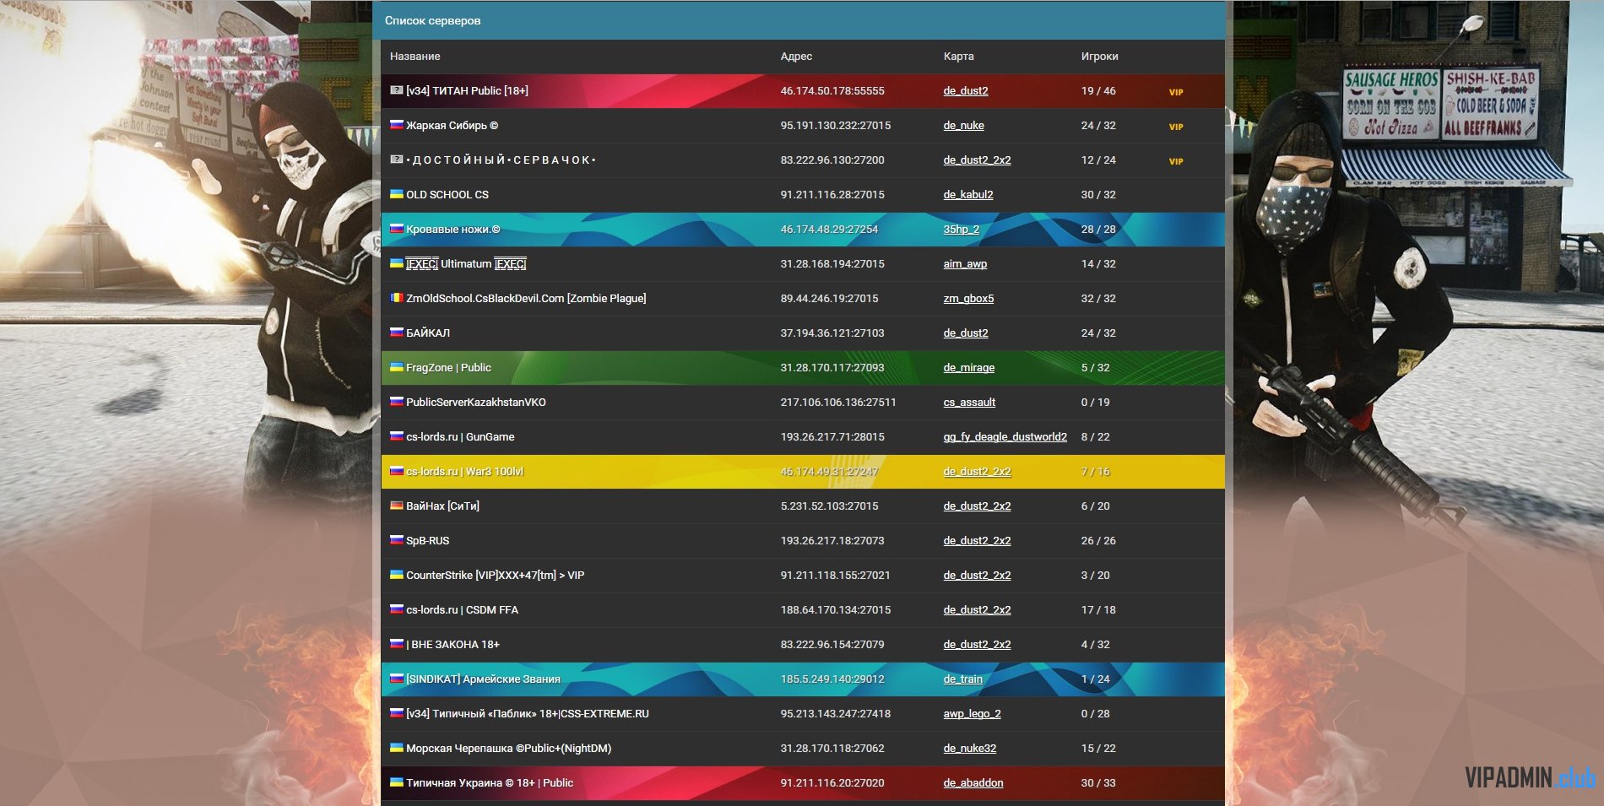This screenshot has width=1604, height=806.
Task: Click server name OLD SCHOOL CS
Action: tap(447, 195)
